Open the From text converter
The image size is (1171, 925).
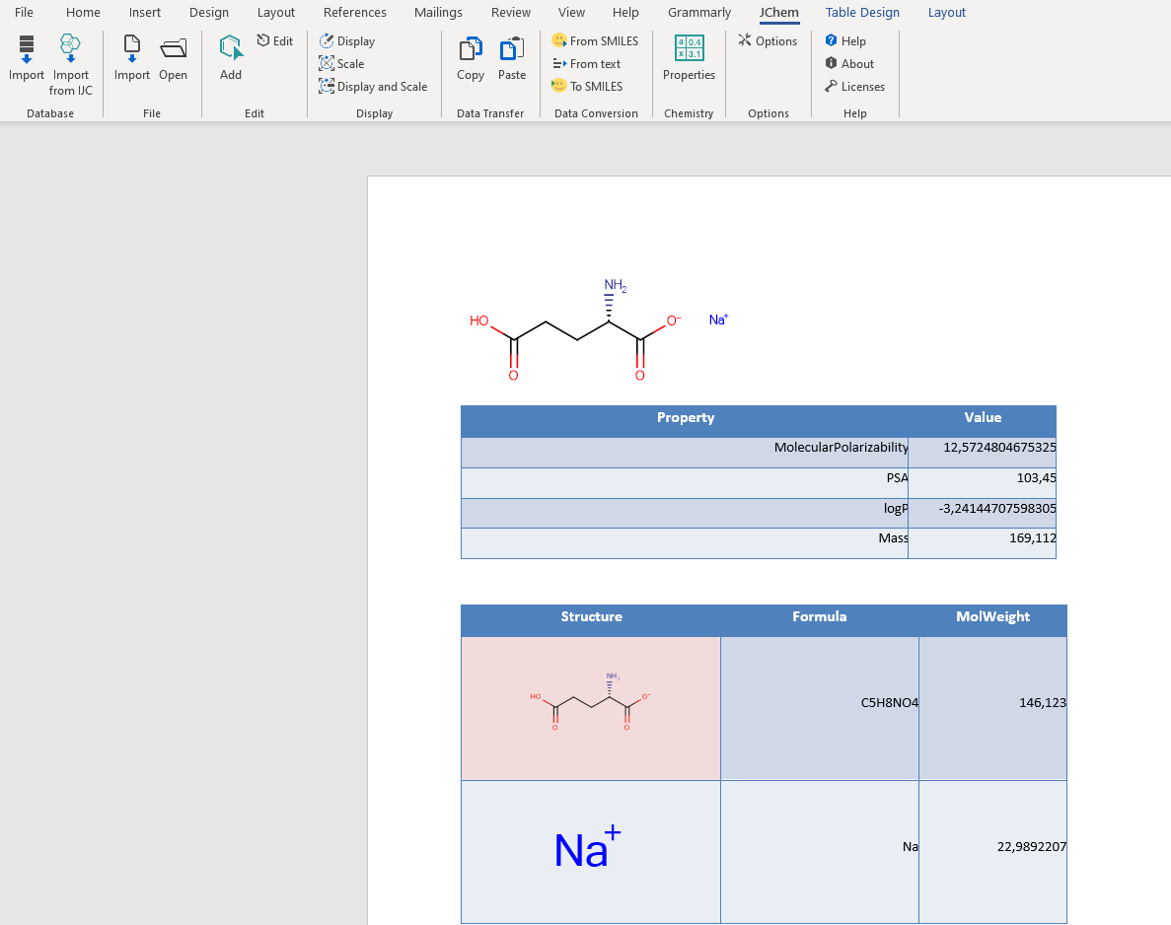tap(590, 63)
